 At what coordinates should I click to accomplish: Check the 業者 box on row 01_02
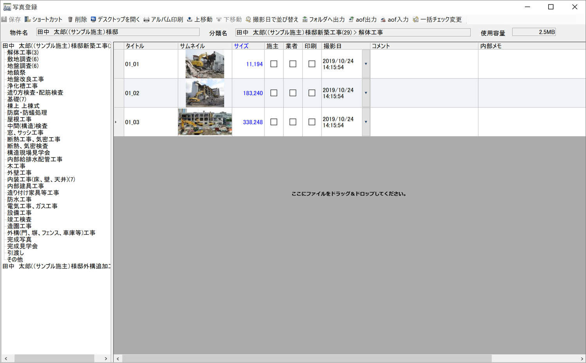293,93
